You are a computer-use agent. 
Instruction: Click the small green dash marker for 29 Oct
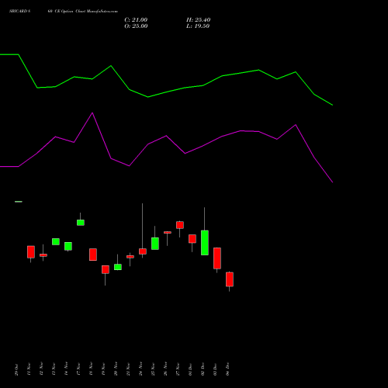(19, 202)
